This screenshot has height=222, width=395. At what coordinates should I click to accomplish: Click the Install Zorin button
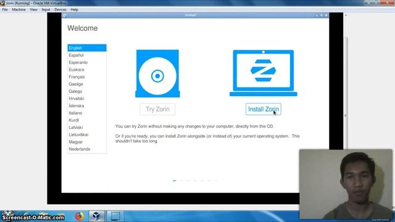[x=264, y=109]
